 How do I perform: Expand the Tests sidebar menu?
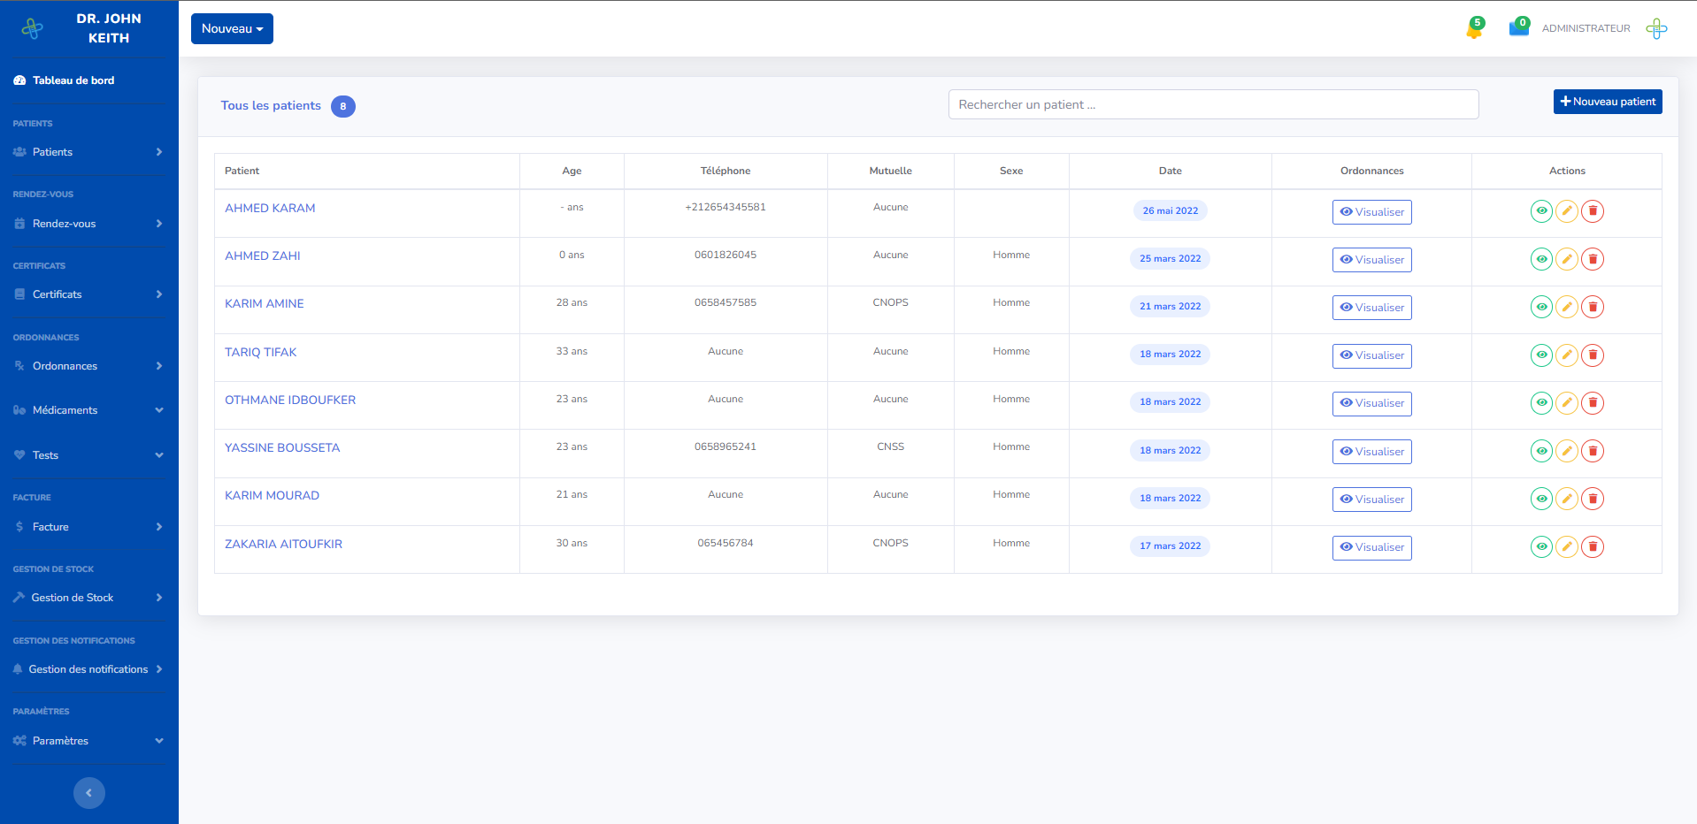click(88, 455)
